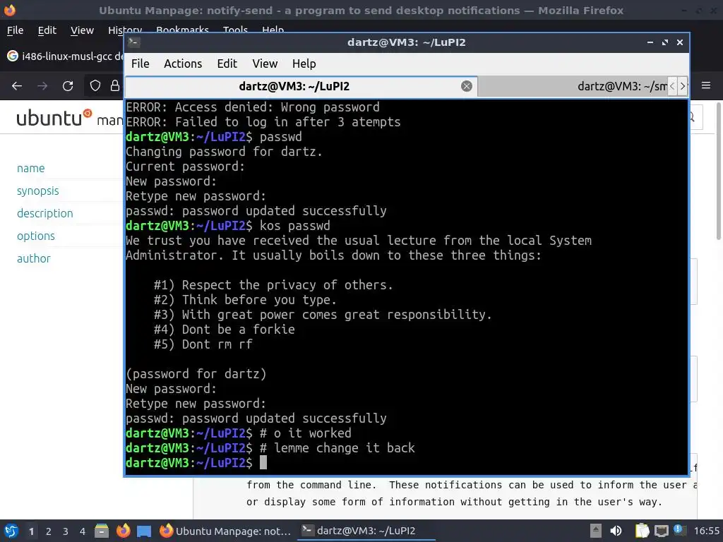Click 'ERROR: Failed to log in after 3 atempts'
723x542 pixels.
pyautogui.click(x=263, y=122)
